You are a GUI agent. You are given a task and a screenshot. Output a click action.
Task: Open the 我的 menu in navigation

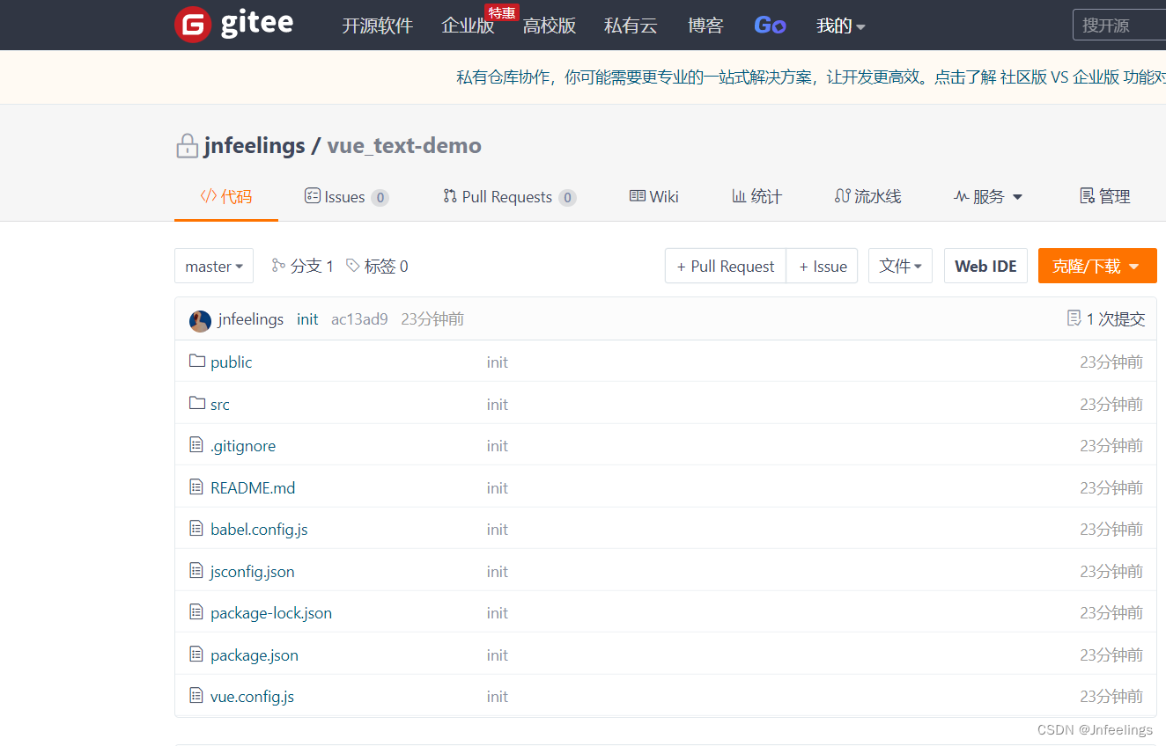841,26
